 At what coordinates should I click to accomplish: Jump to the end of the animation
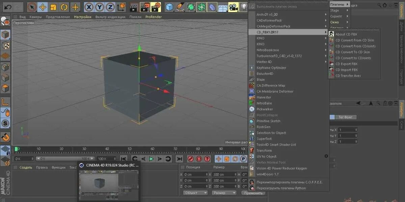[180, 159]
